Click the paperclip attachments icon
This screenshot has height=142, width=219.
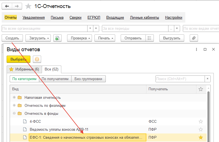194,38
